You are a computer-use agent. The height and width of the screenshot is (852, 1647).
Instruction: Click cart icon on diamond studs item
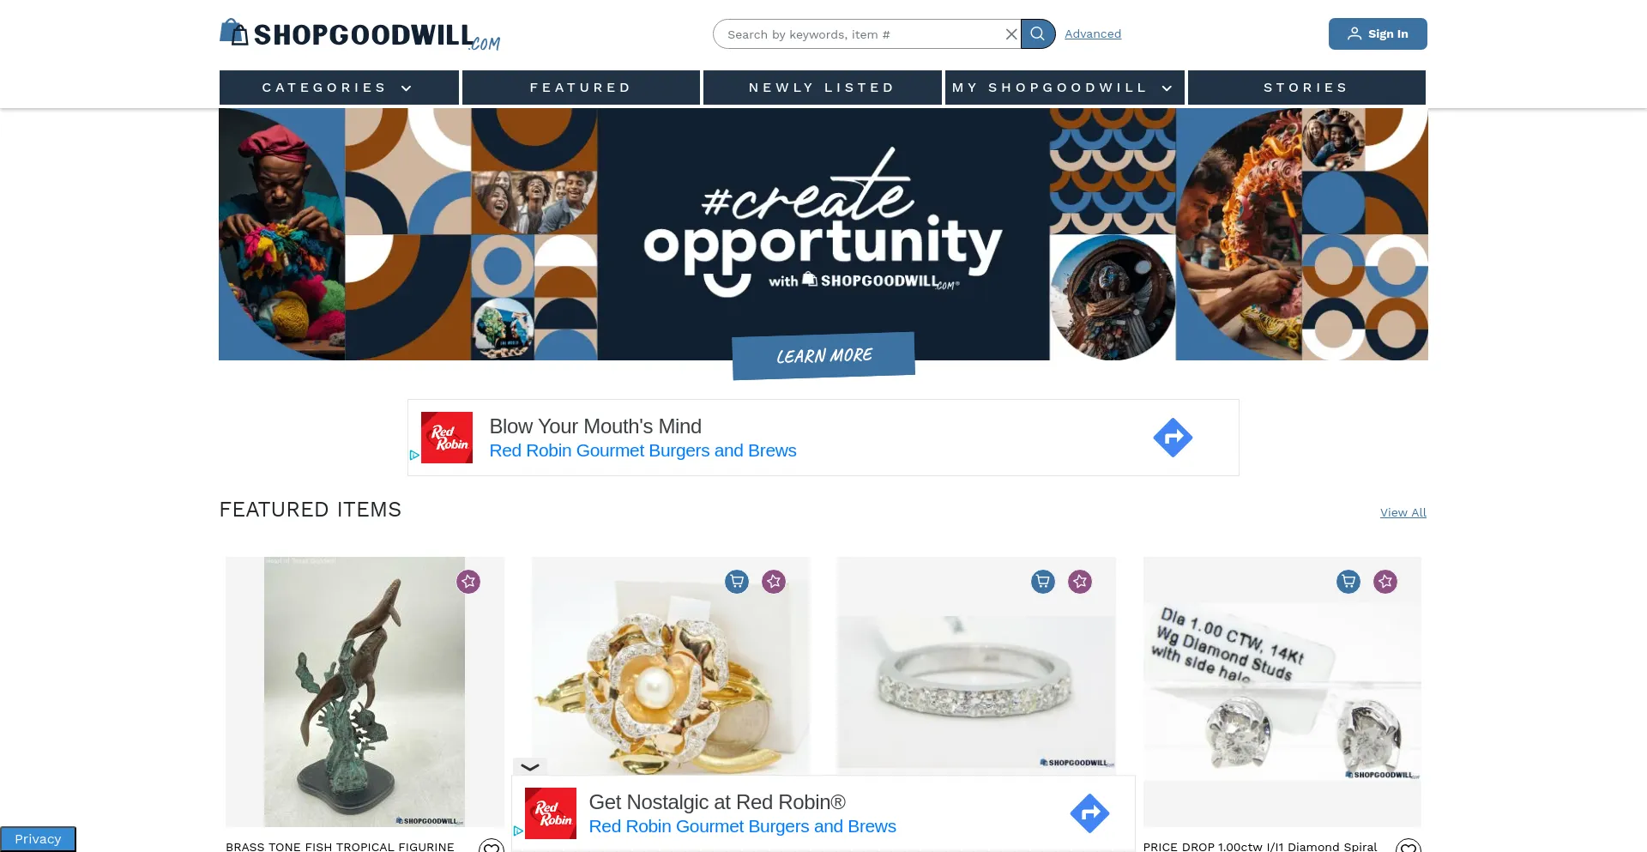[1348, 582]
